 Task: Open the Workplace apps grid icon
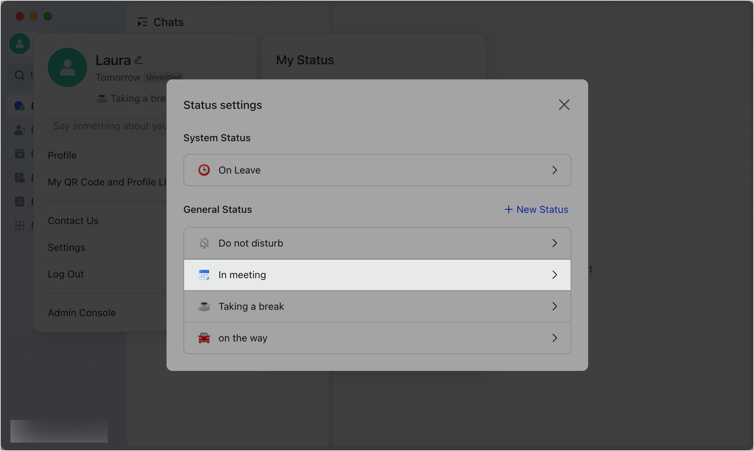[19, 225]
